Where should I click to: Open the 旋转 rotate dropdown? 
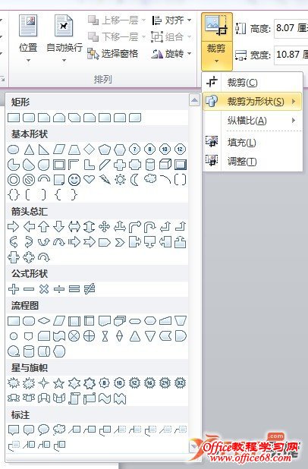171,54
